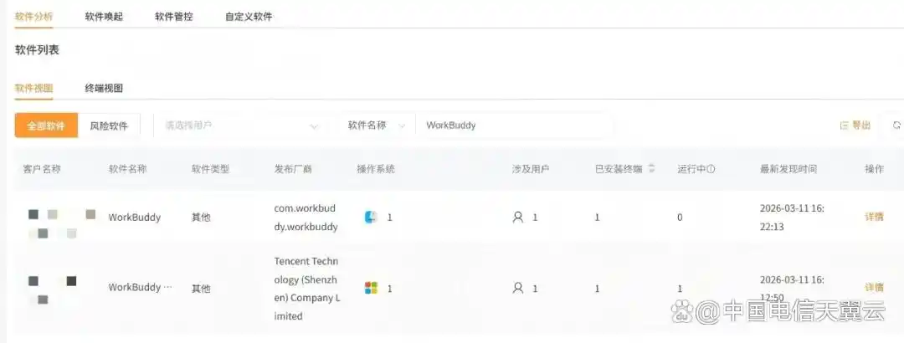Open 详情 for the com.workbuddy row
904x343 pixels.
click(874, 217)
